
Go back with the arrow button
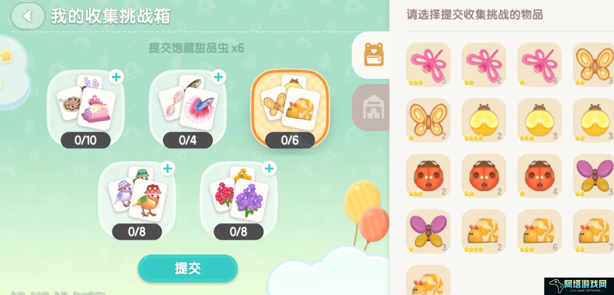(28, 16)
